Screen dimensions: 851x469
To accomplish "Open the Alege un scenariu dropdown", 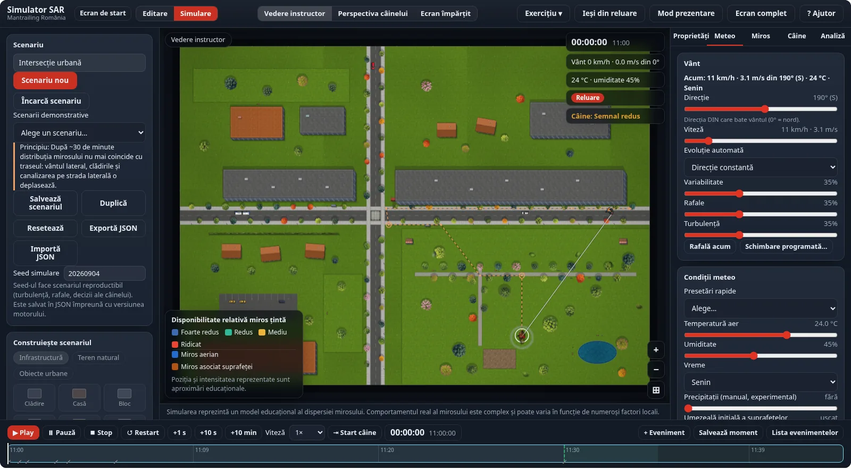I will click(79, 133).
